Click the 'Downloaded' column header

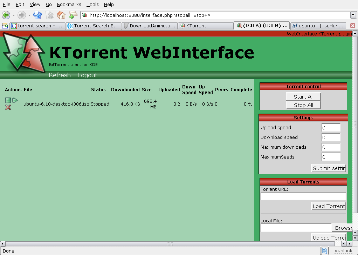[x=125, y=90]
